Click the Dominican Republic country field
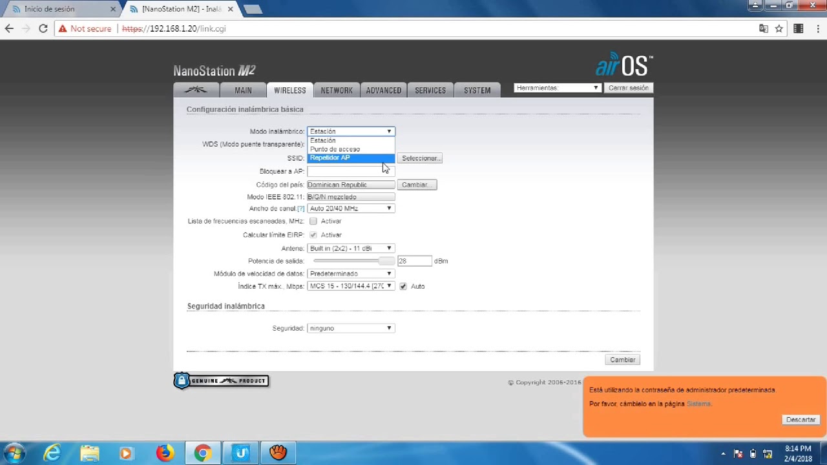This screenshot has width=827, height=465. click(351, 185)
